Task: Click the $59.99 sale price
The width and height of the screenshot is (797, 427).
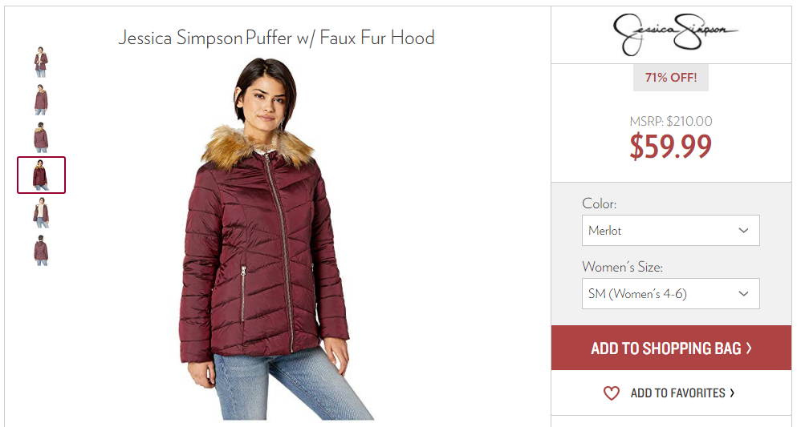Action: (x=670, y=146)
